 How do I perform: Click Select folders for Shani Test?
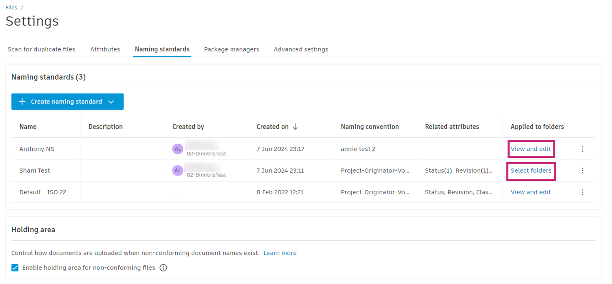[x=531, y=171]
